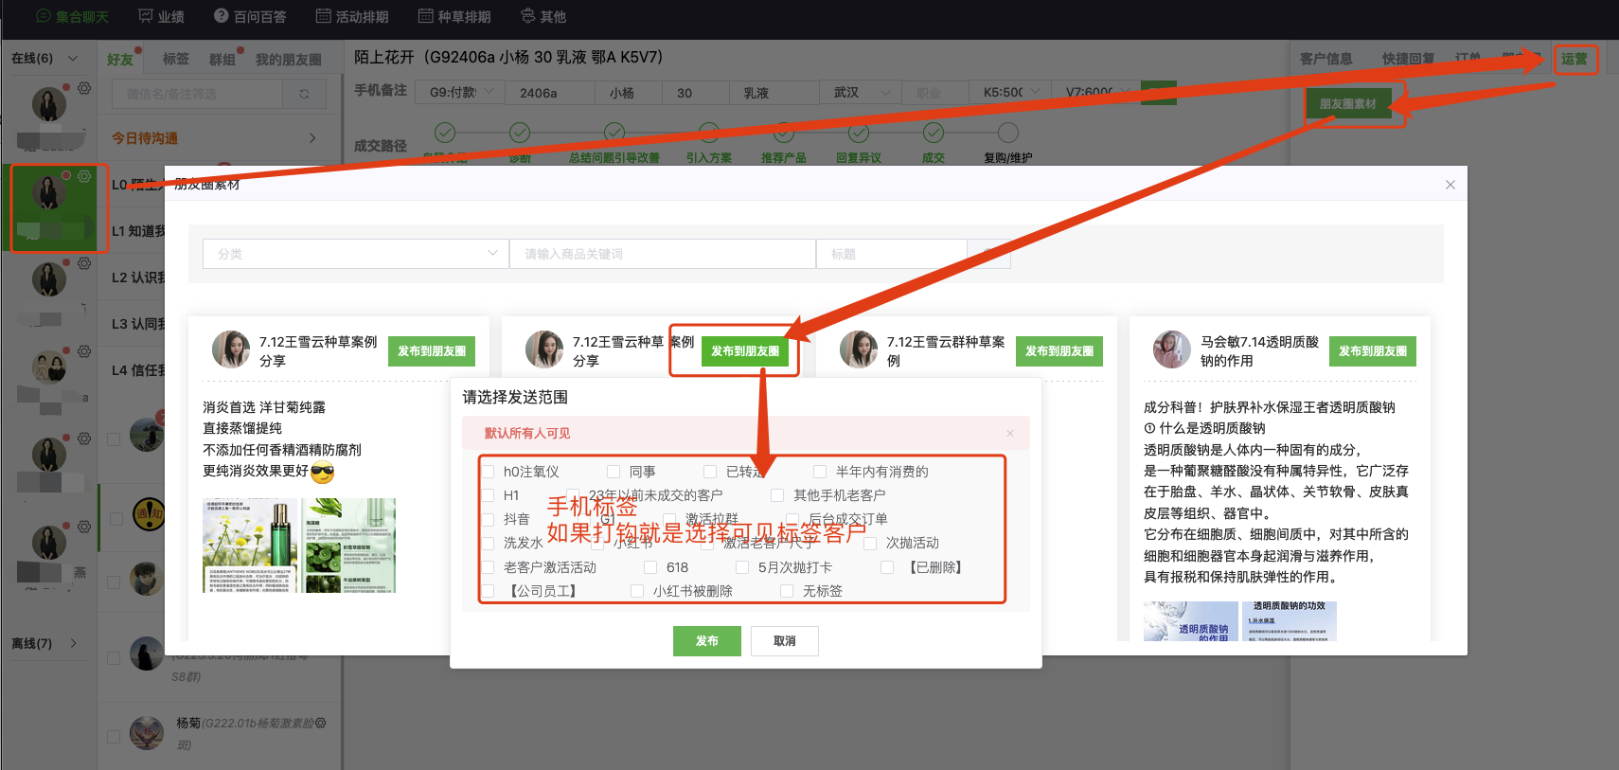This screenshot has height=770, width=1619.
Task: Open the chamomile serum bottle image
Action: (251, 546)
